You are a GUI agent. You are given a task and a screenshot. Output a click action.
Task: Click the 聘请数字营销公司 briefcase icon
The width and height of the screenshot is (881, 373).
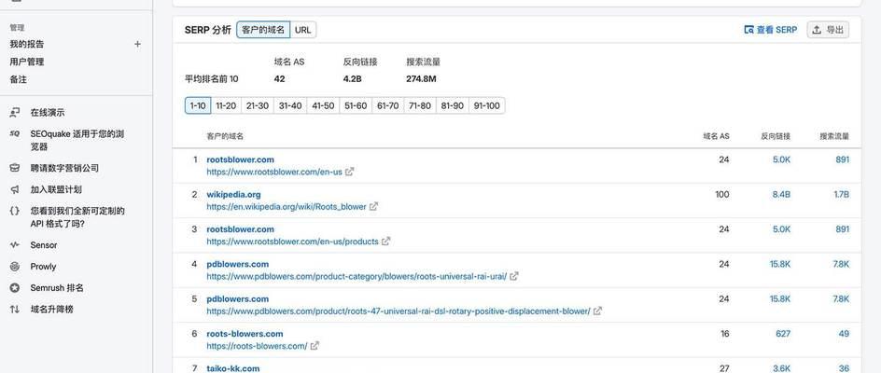pyautogui.click(x=15, y=168)
